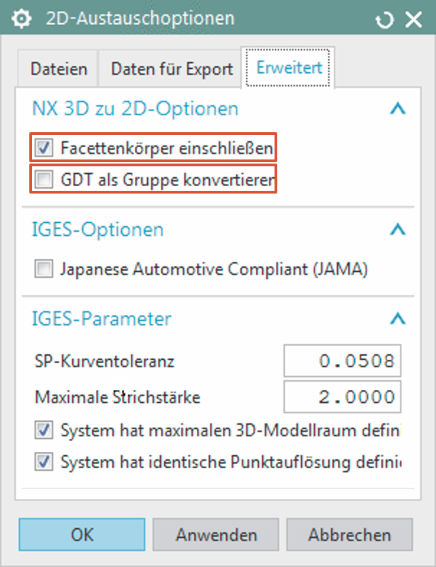Open the Daten für Export tab
This screenshot has height=567, width=436.
pos(172,69)
